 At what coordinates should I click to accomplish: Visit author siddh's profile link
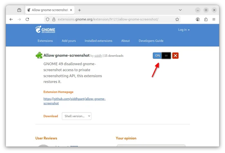point(98,56)
